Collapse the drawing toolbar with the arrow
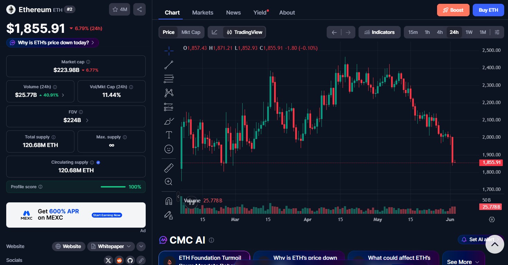 (x=178, y=197)
